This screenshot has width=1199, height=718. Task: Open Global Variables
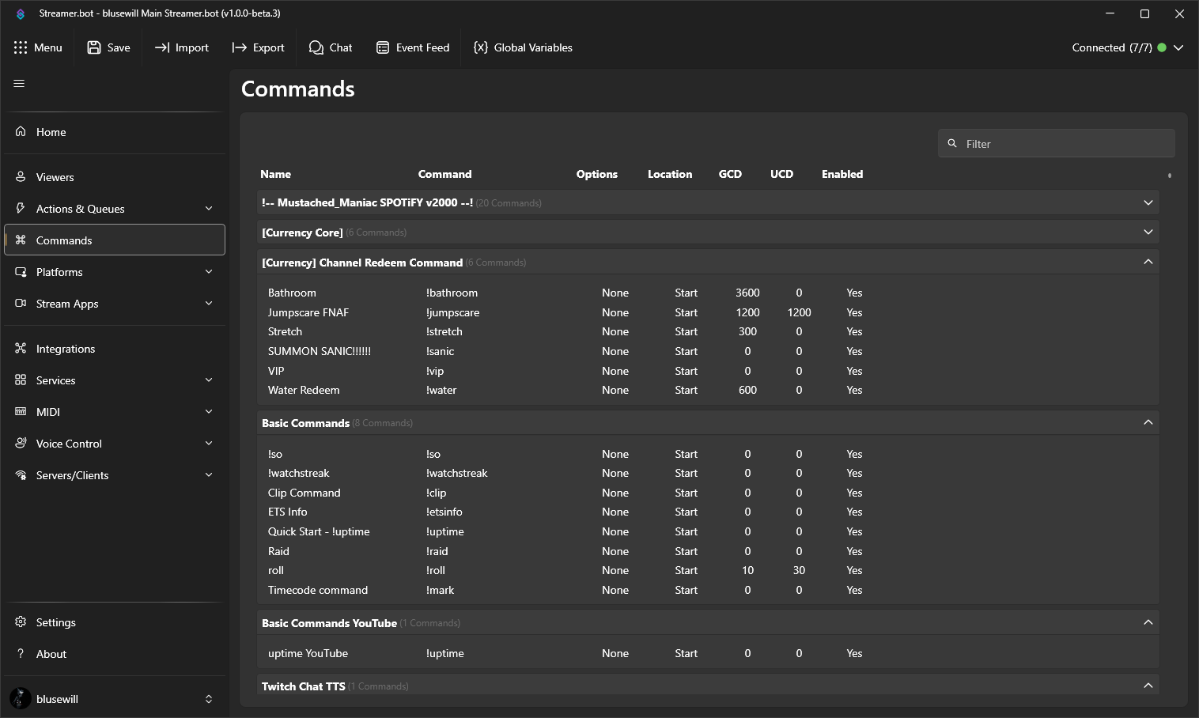click(523, 47)
